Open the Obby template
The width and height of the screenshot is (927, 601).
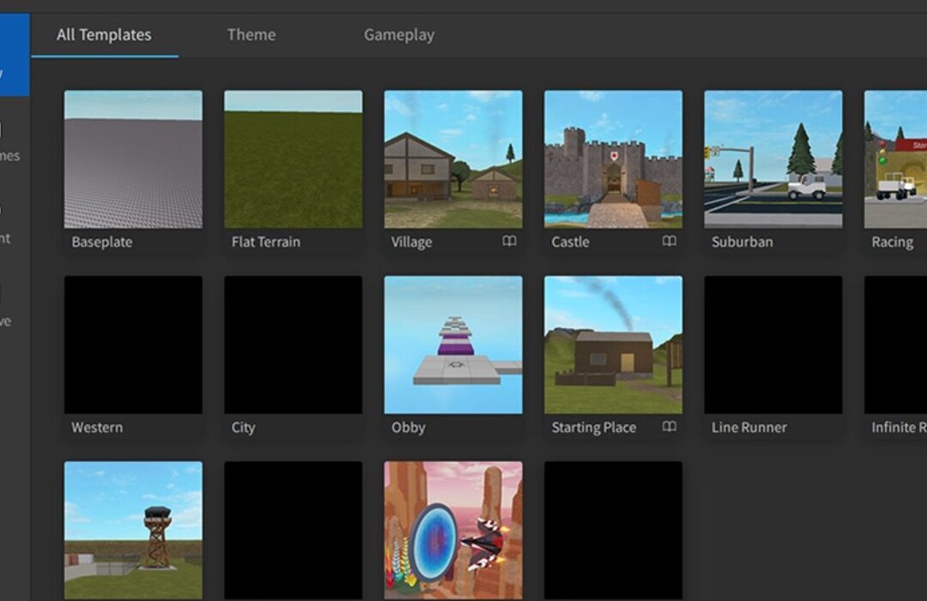point(453,343)
